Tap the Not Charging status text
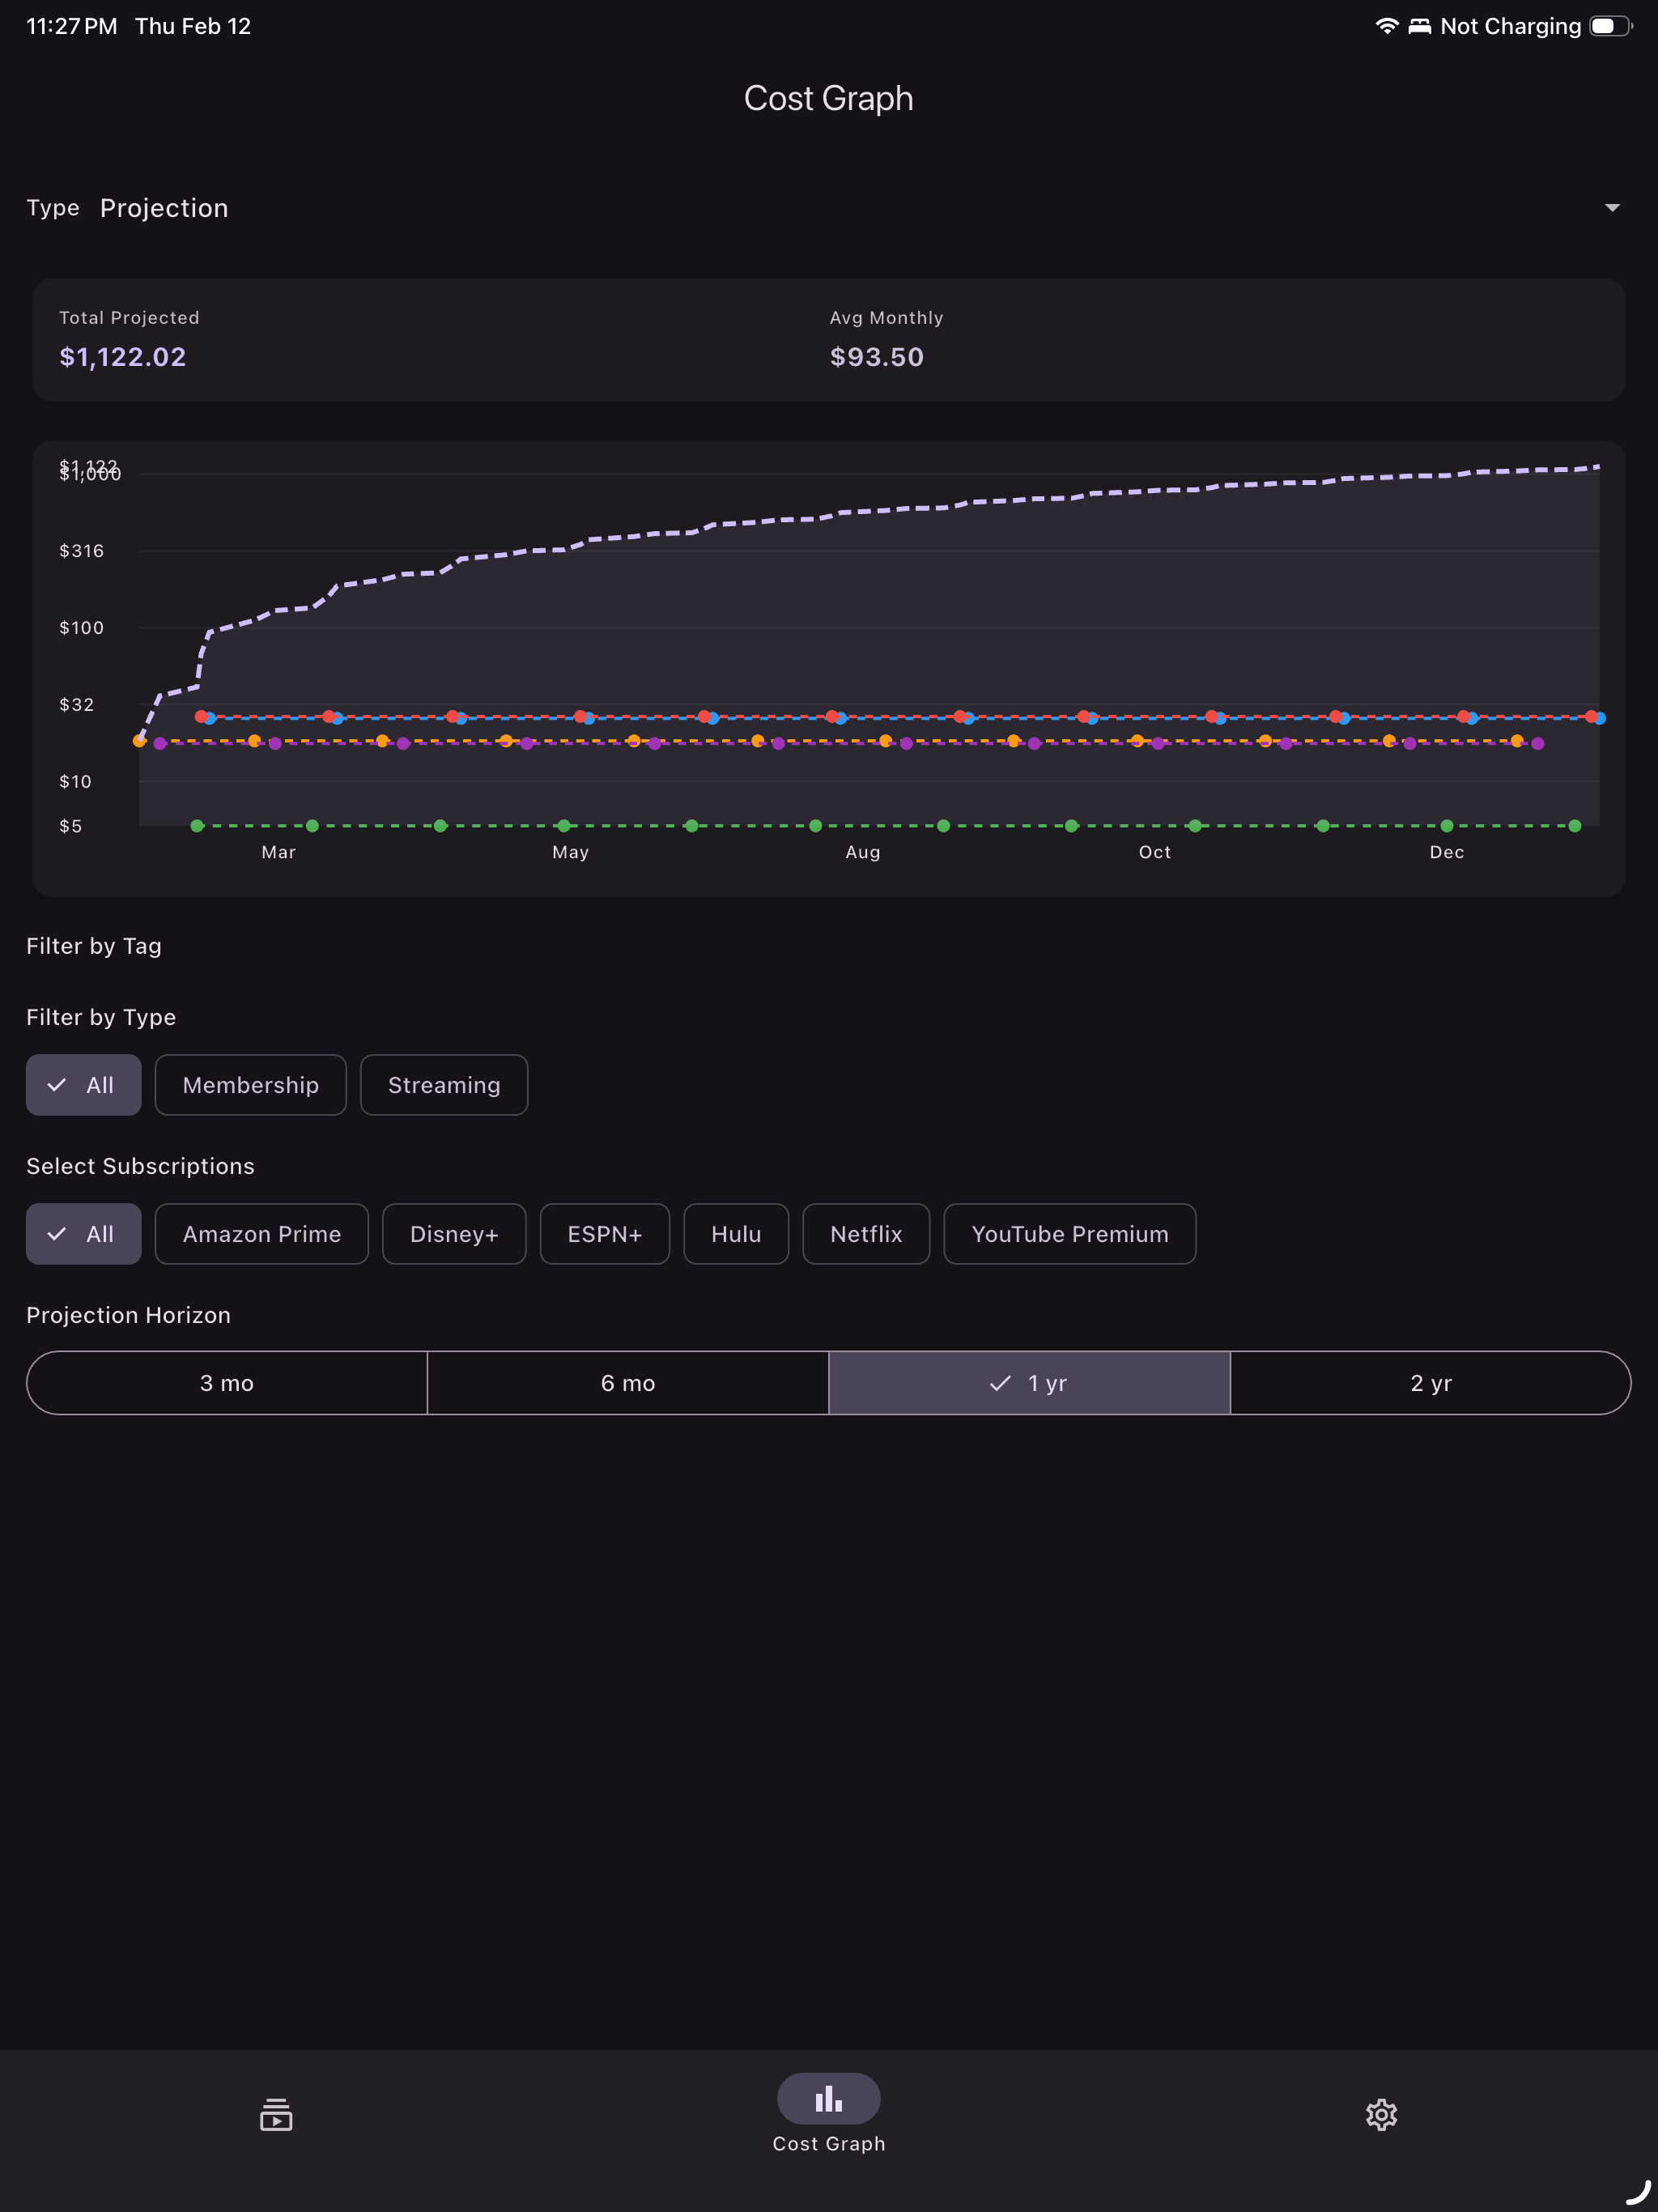Image resolution: width=1658 pixels, height=2212 pixels. coord(1511,26)
